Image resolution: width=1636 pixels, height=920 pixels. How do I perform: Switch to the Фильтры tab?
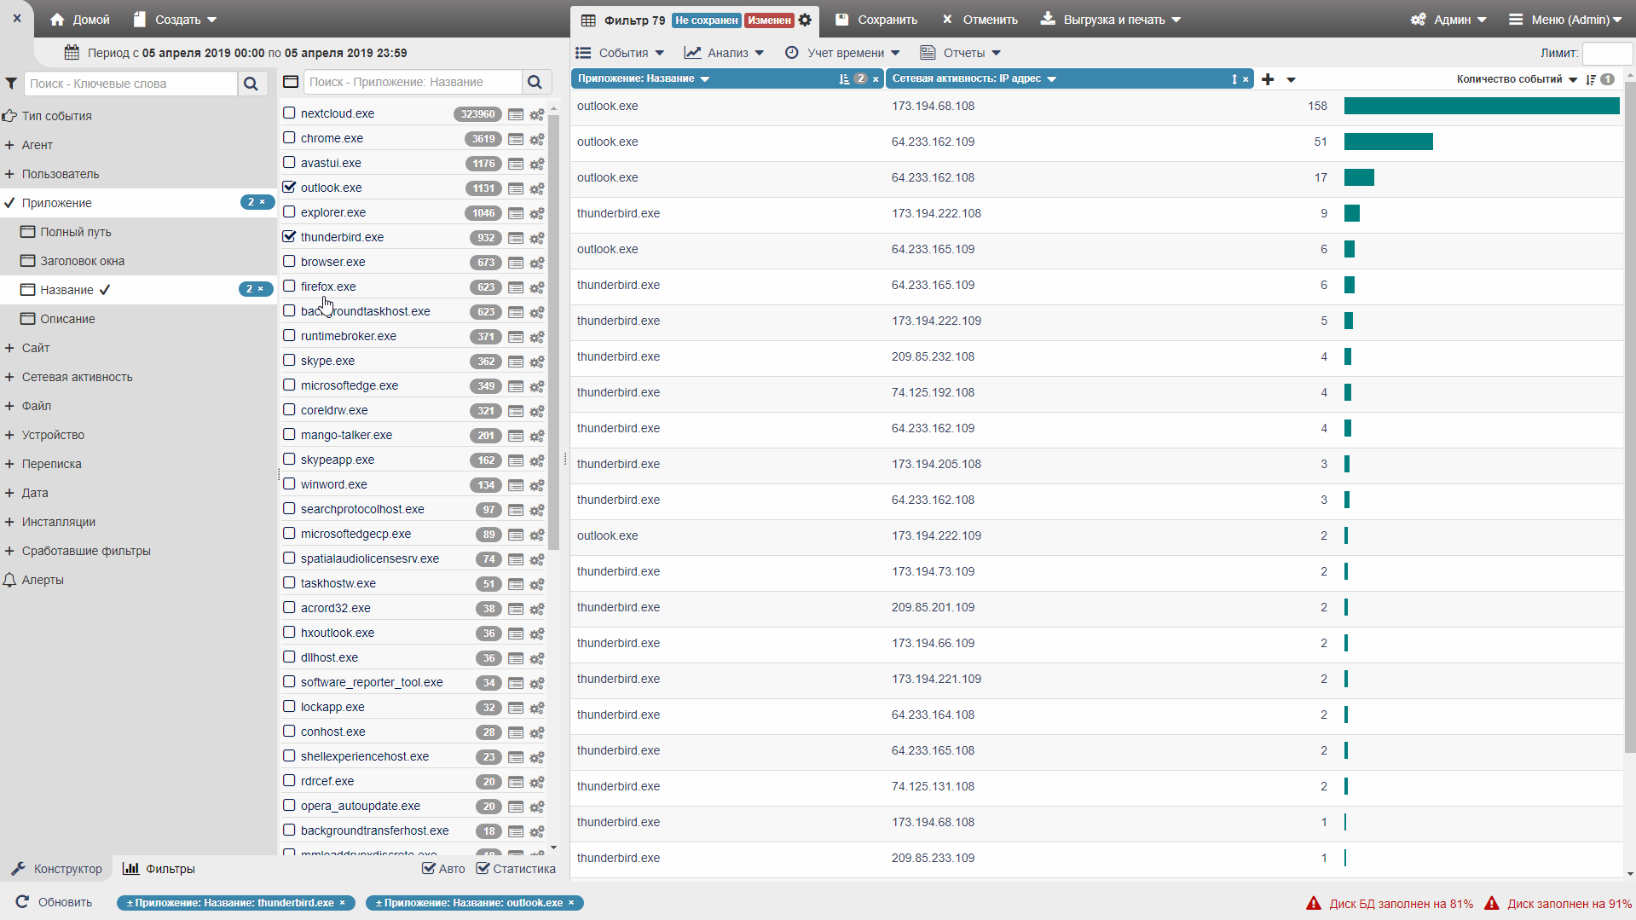159,869
